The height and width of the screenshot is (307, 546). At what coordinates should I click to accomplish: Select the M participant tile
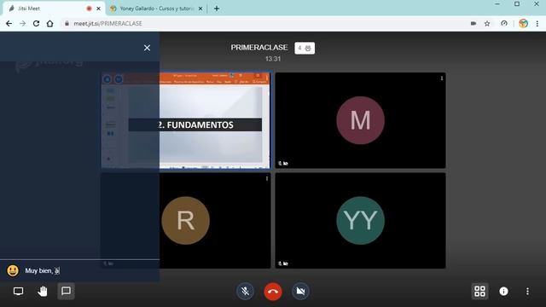tap(360, 120)
